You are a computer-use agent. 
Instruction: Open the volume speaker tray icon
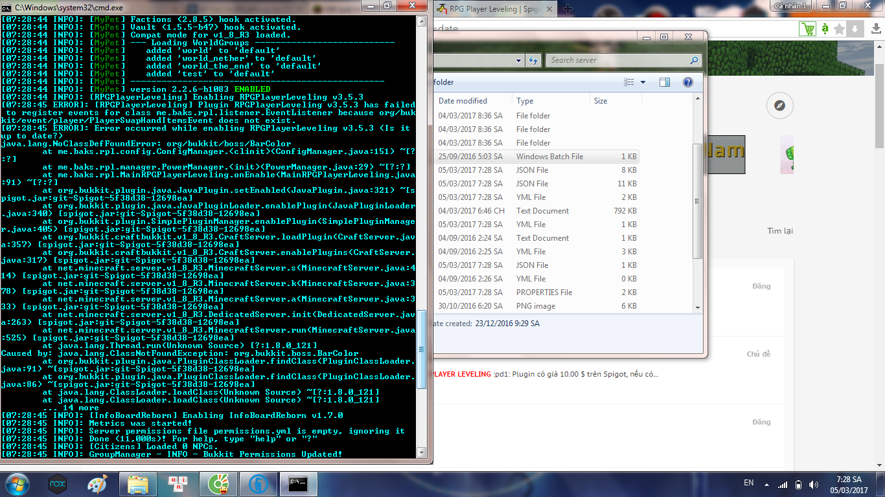[x=813, y=484]
